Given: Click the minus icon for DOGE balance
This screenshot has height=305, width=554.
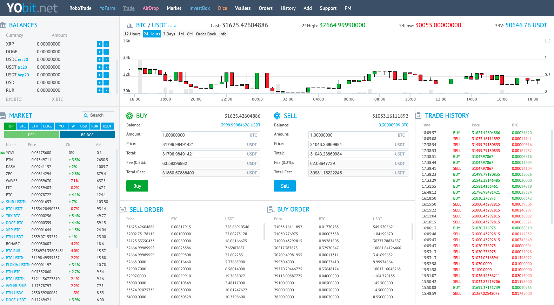Looking at the screenshot, I should click(x=106, y=52).
